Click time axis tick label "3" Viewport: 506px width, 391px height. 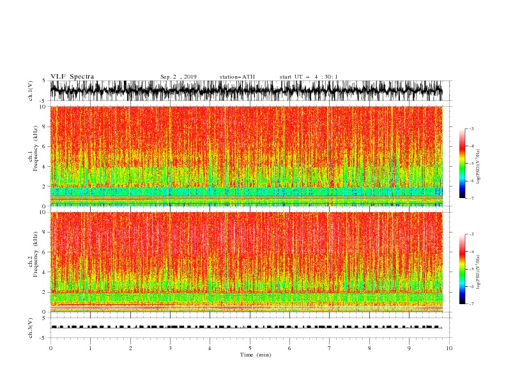coord(170,348)
